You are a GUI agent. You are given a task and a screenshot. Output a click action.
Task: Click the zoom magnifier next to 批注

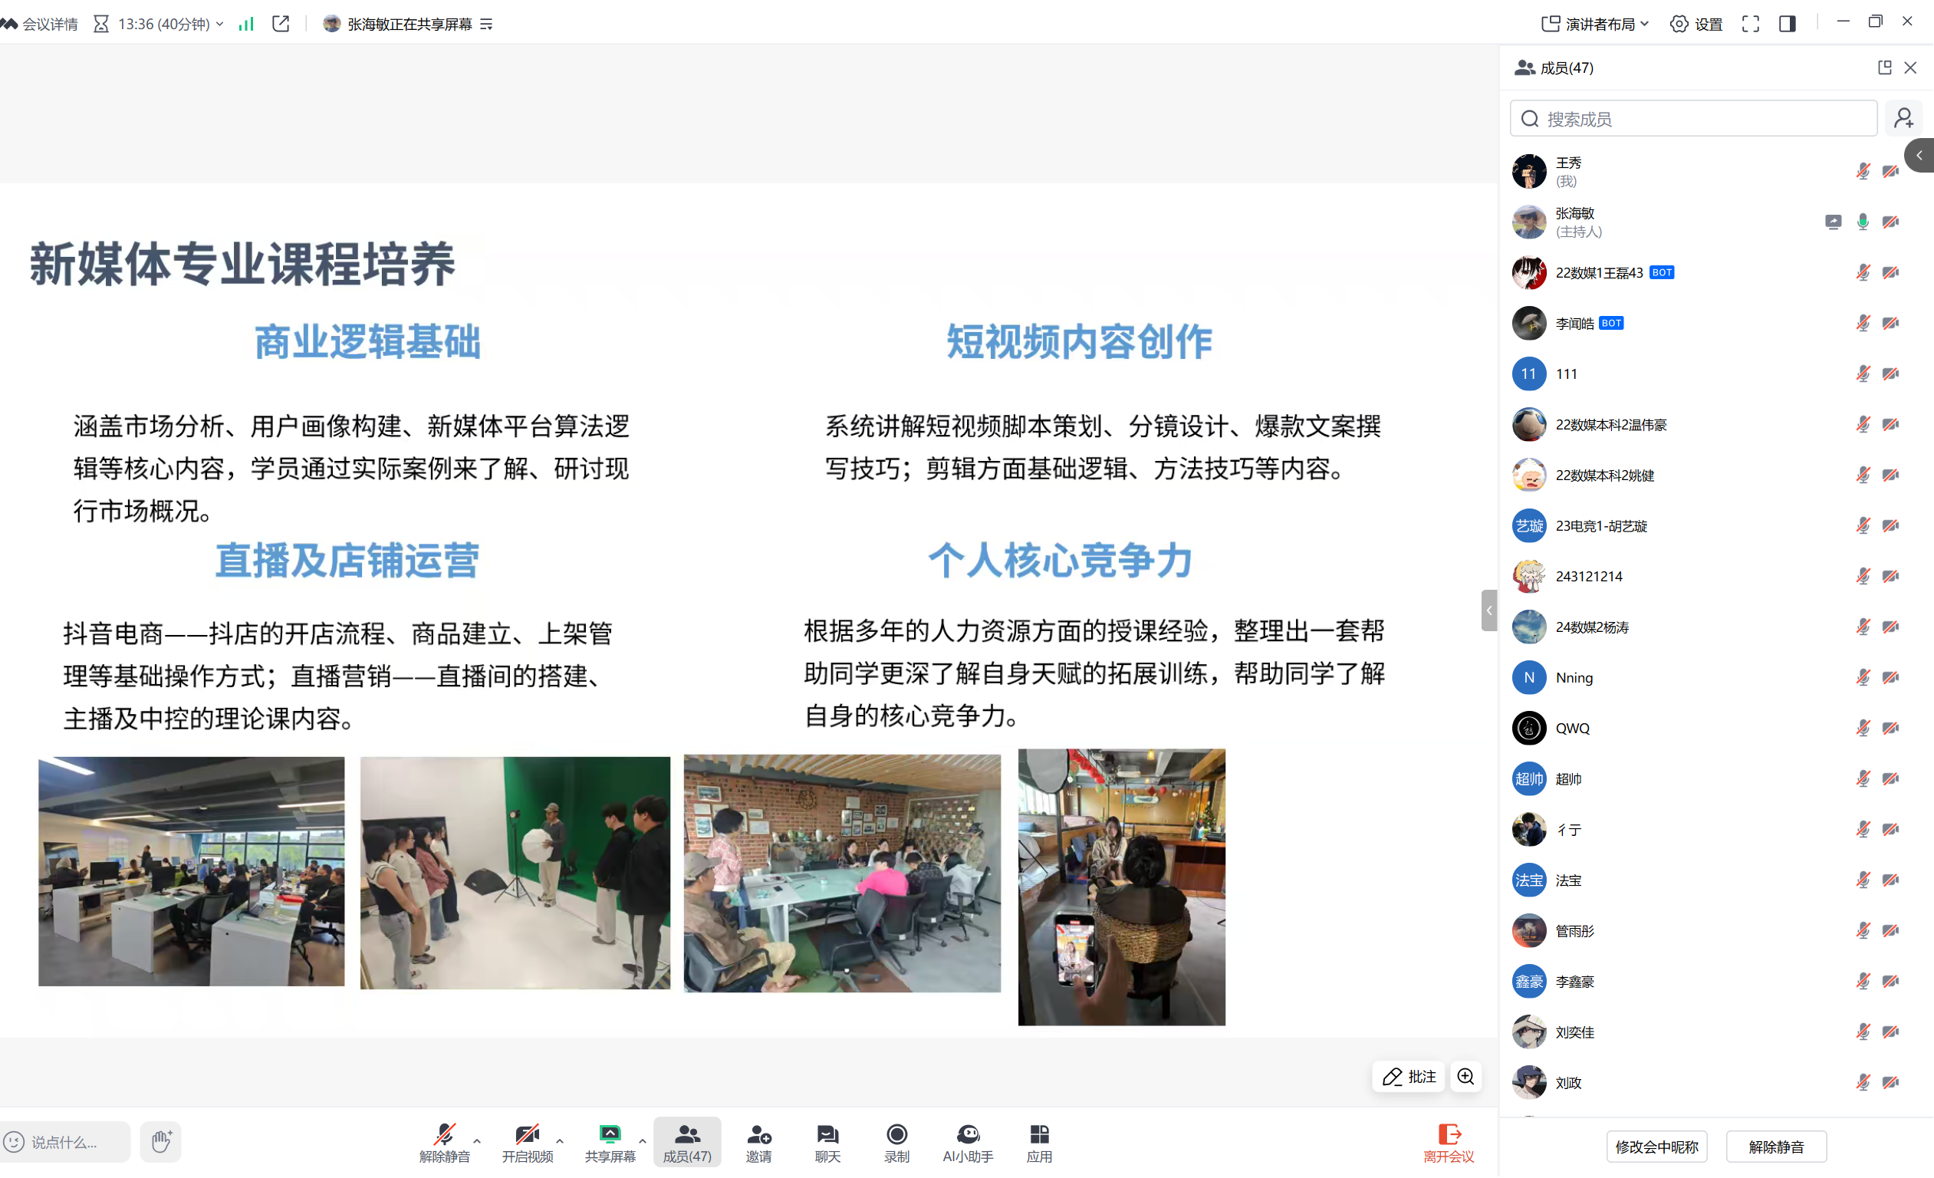coord(1465,1077)
